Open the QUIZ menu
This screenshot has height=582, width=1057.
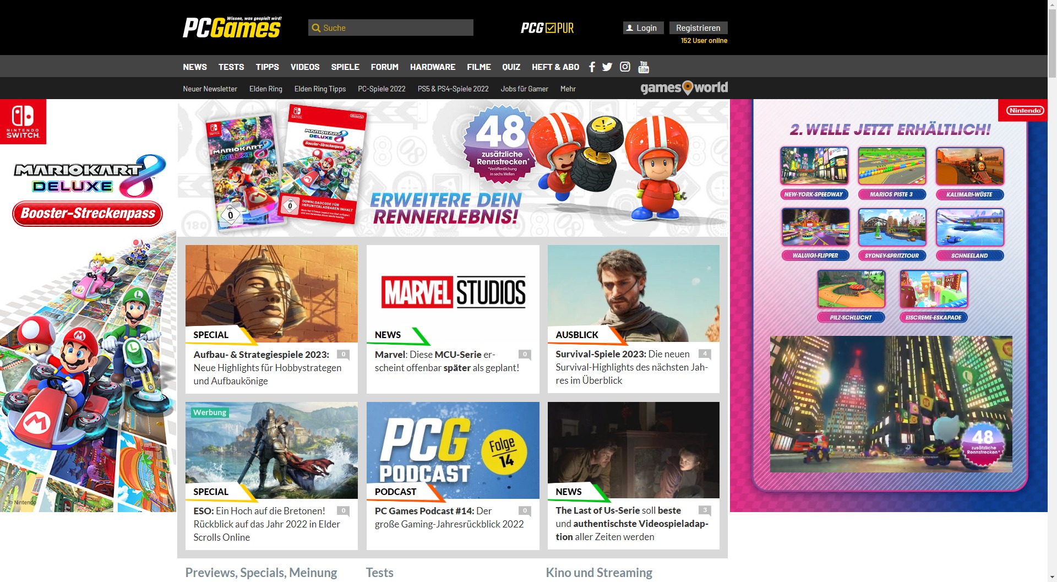click(511, 67)
